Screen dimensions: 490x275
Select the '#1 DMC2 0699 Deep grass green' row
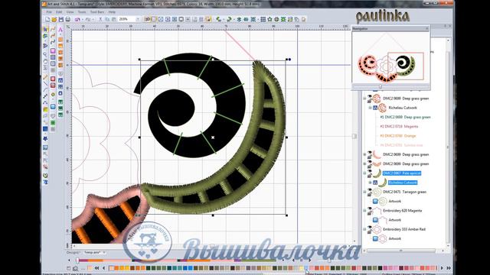point(405,117)
